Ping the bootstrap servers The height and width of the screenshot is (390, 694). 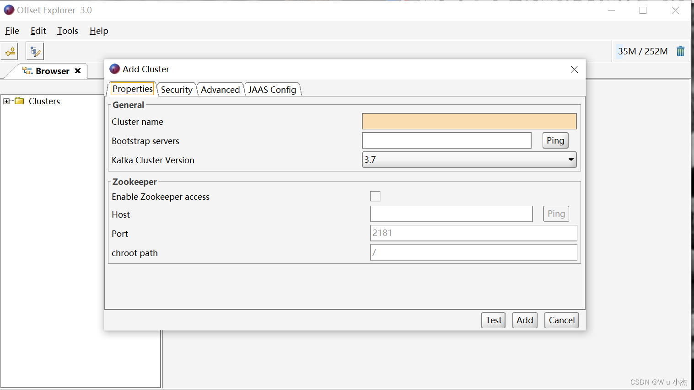click(x=555, y=140)
